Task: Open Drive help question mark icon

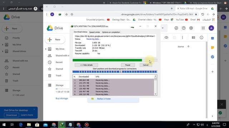Action: coord(184,28)
